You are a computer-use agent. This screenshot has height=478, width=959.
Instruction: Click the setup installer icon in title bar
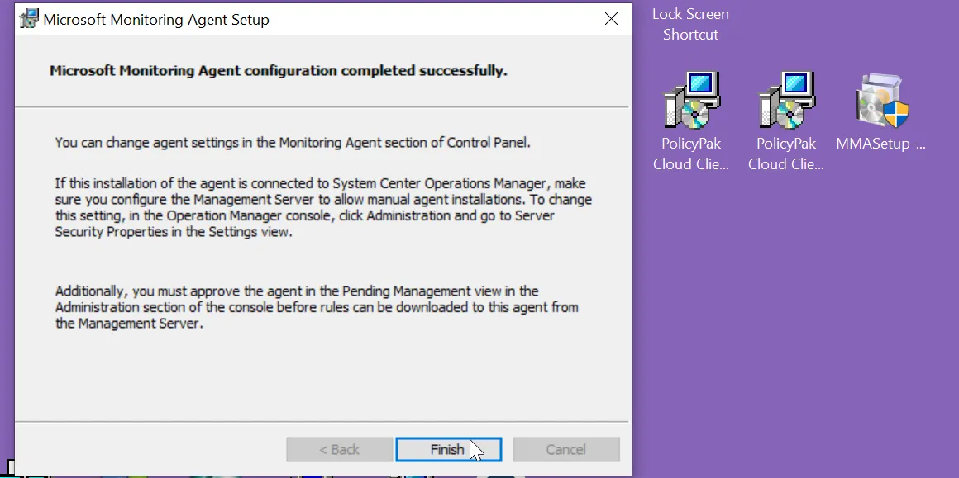tap(29, 19)
